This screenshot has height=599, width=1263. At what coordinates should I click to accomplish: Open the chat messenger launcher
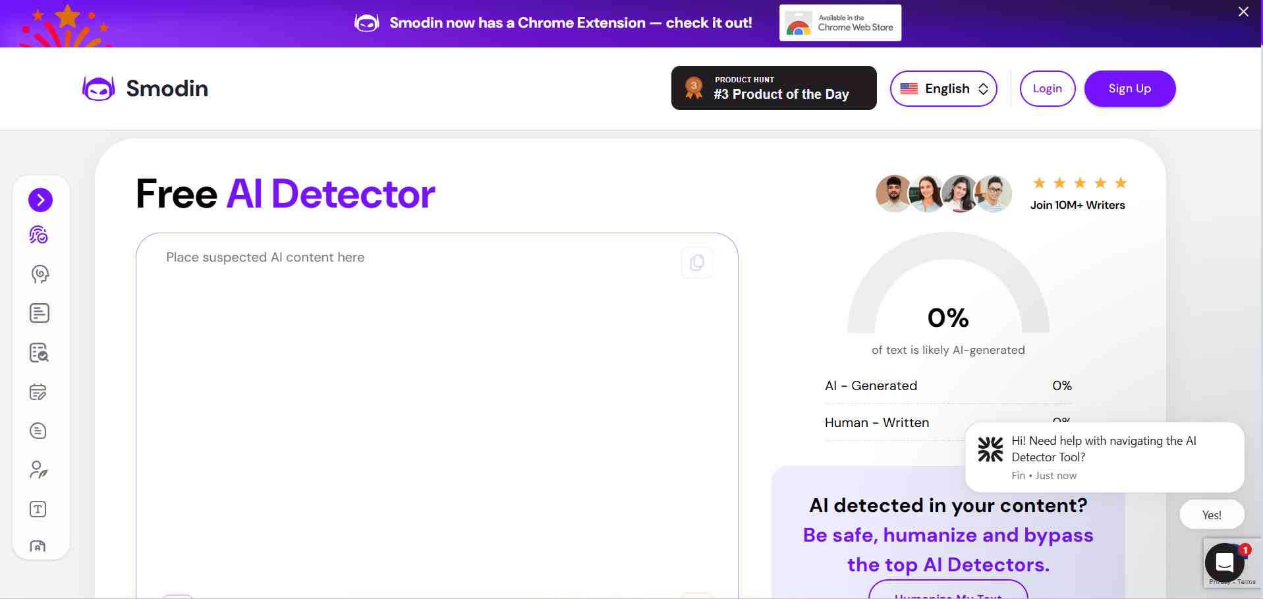[x=1224, y=562]
